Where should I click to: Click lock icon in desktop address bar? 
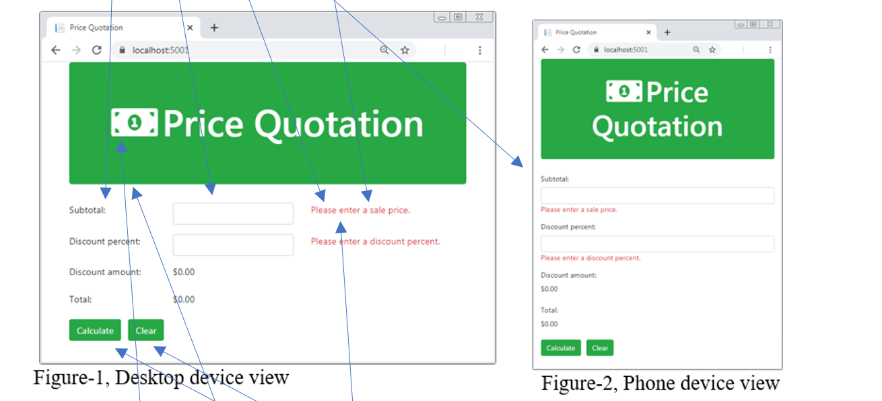(123, 50)
